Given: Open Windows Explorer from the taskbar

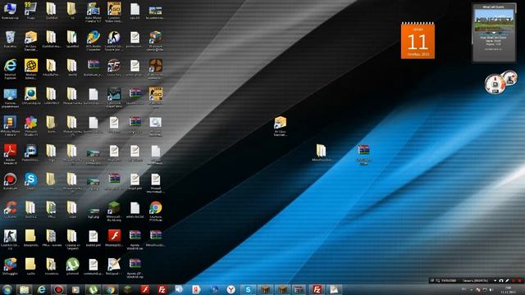Looking at the screenshot, I should (24, 289).
